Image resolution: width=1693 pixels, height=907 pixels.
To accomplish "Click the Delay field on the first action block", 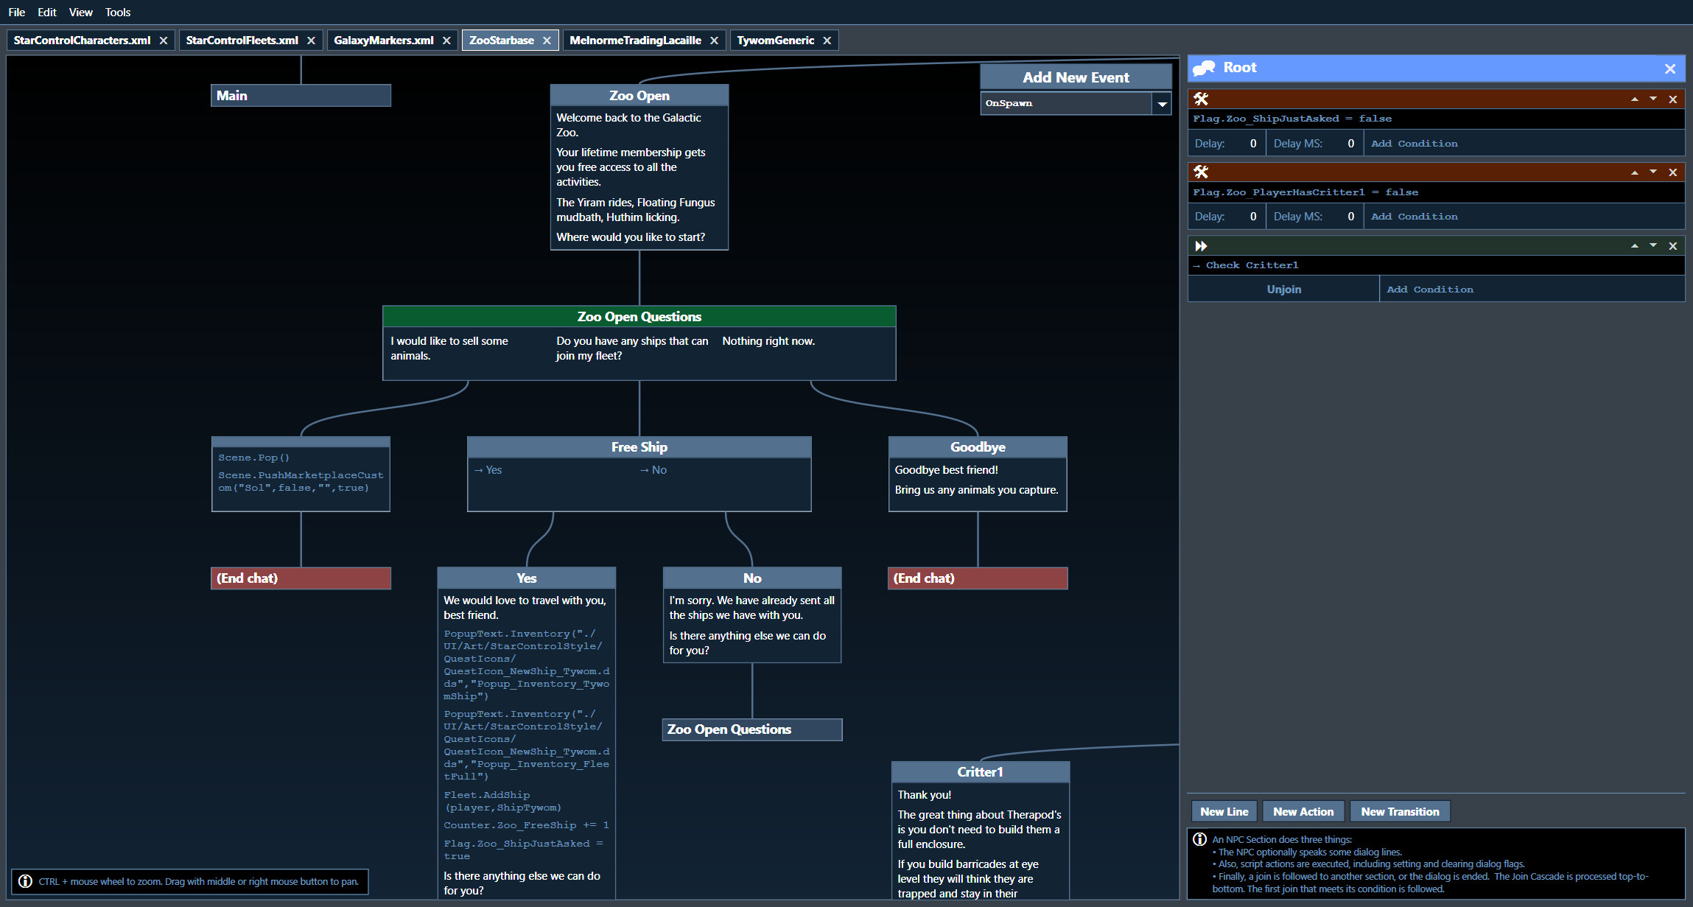I will [x=1251, y=143].
